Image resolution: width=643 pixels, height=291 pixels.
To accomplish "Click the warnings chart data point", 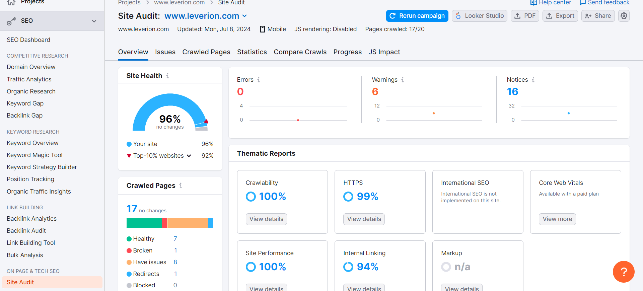I will (434, 113).
